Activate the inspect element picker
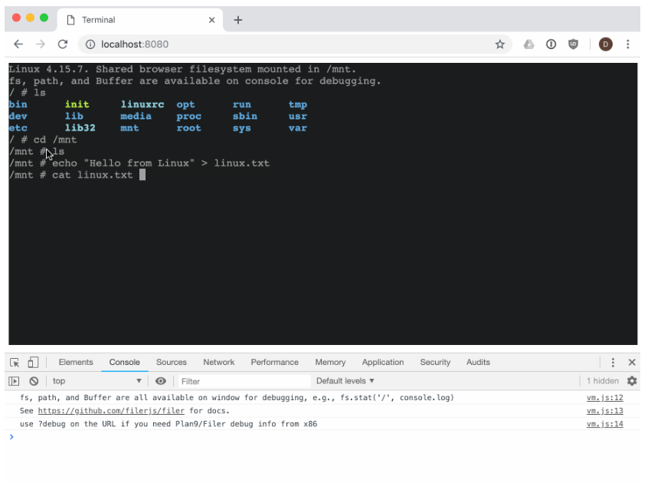The width and height of the screenshot is (648, 483). (15, 363)
